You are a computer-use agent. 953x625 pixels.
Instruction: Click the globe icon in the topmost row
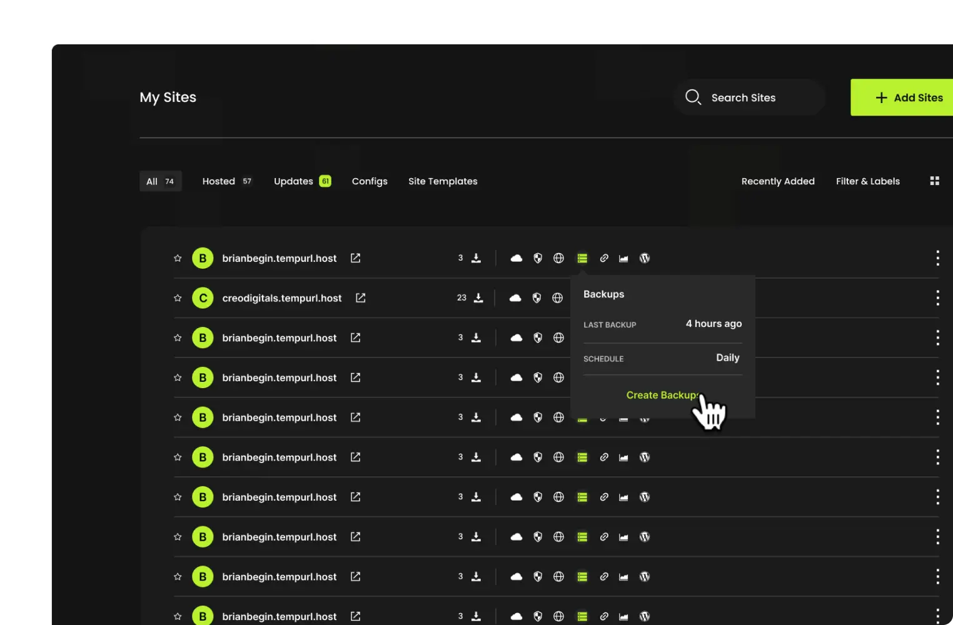[559, 258]
